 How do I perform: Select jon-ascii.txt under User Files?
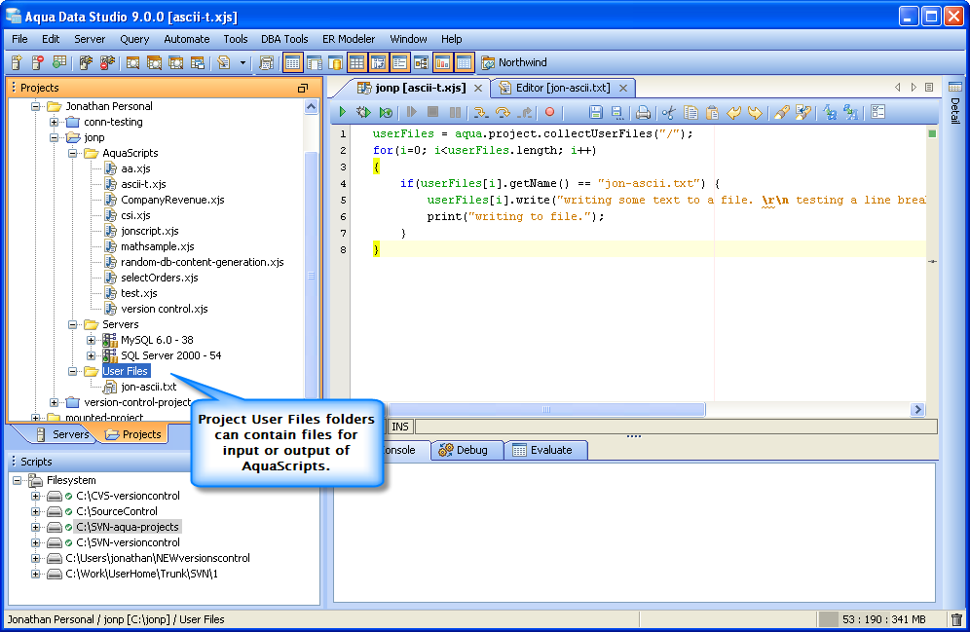pos(148,387)
